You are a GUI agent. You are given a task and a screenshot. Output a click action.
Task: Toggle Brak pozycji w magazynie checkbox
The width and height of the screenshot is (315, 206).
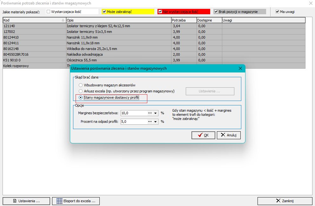(216, 12)
